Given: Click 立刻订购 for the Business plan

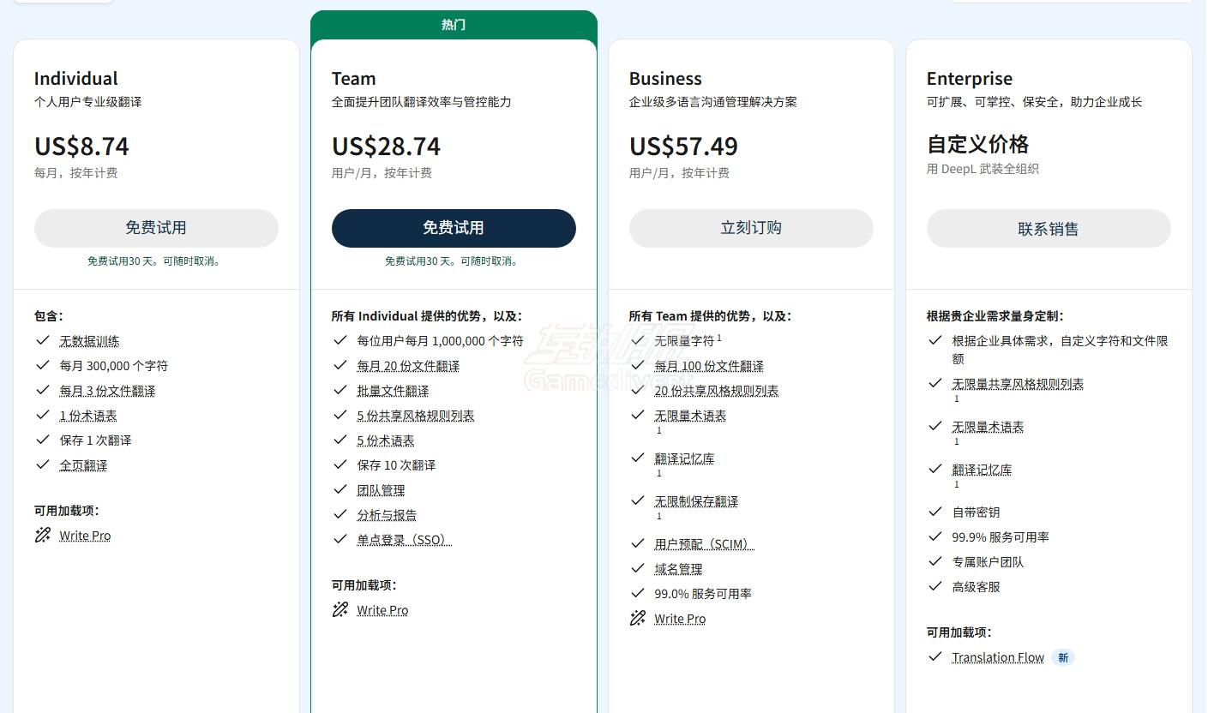Looking at the screenshot, I should (x=751, y=228).
